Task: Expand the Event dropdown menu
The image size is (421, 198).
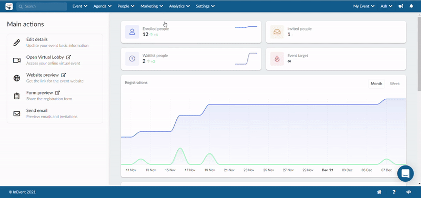Action: [x=80, y=6]
